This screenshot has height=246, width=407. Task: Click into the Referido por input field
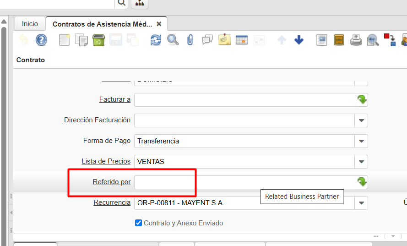245,182
